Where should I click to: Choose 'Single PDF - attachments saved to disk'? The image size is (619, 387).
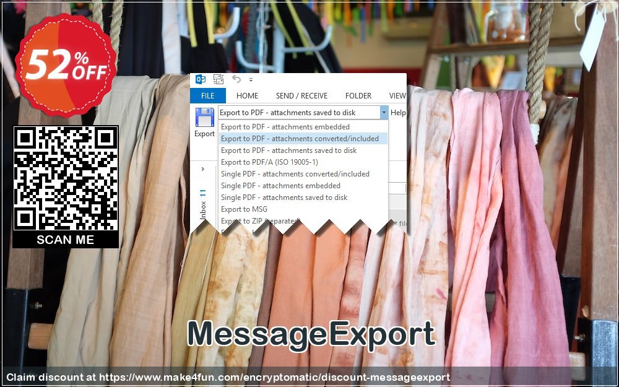[303, 198]
